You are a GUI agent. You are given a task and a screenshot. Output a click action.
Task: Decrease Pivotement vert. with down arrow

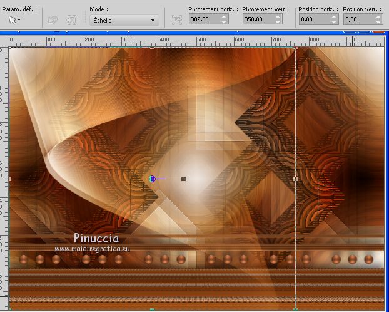pyautogui.click(x=278, y=22)
